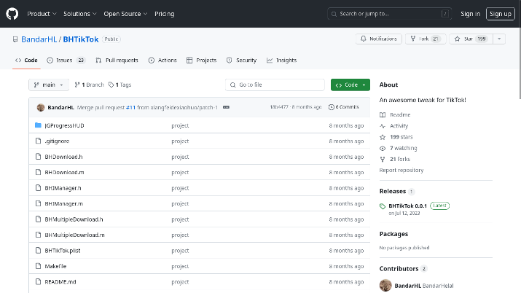Fork the repository with Fork button
The height and width of the screenshot is (293, 521).
[426, 39]
